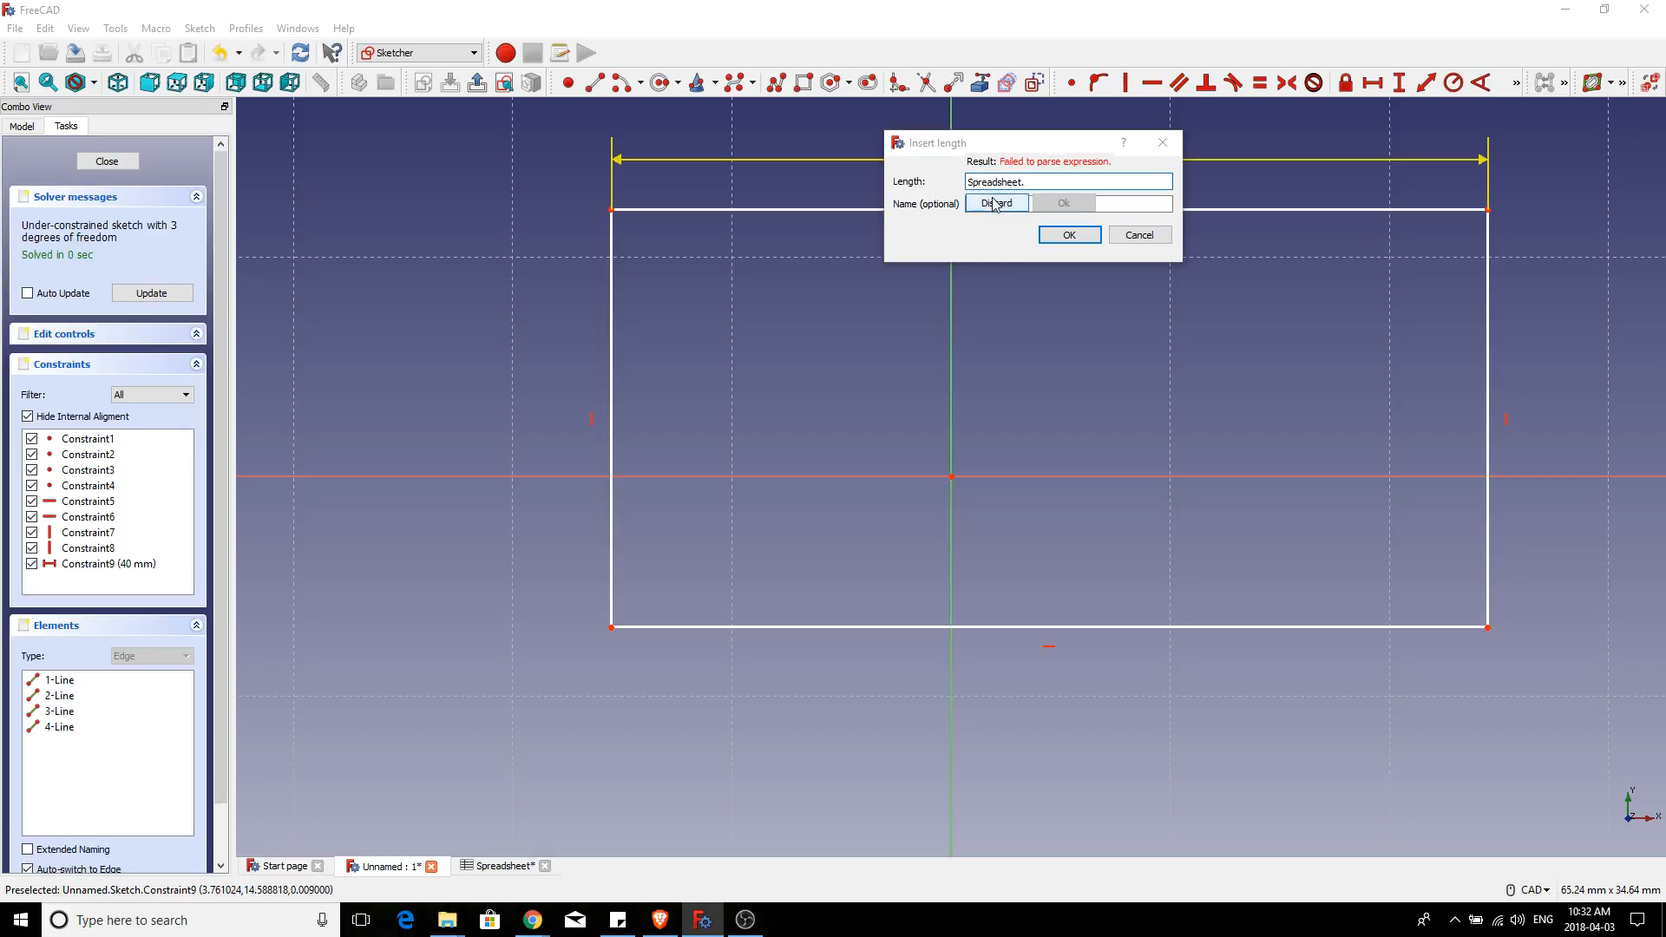Select the create rectangle tool

tap(803, 82)
